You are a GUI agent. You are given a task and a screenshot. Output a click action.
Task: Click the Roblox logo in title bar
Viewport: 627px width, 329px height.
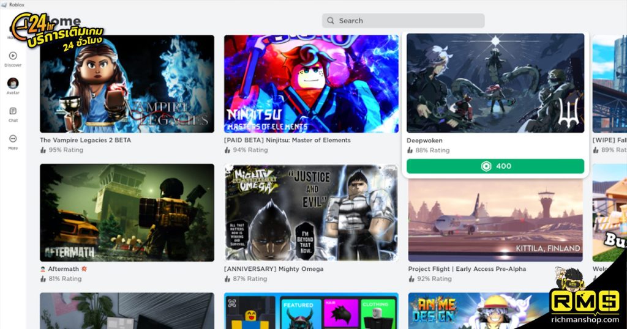coord(4,5)
